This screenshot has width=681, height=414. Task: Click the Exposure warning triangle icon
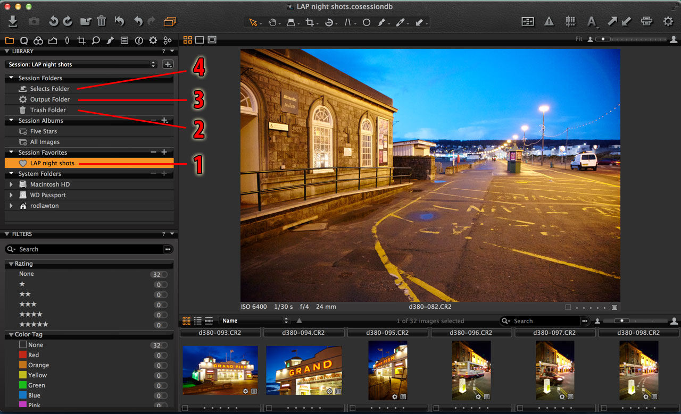point(549,21)
